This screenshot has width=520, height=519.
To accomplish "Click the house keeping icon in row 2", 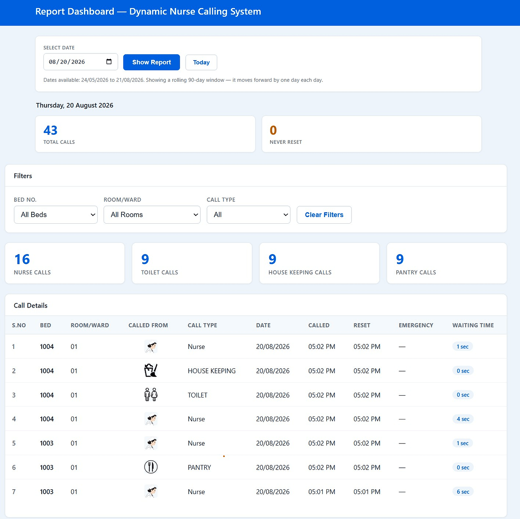I will coord(151,370).
